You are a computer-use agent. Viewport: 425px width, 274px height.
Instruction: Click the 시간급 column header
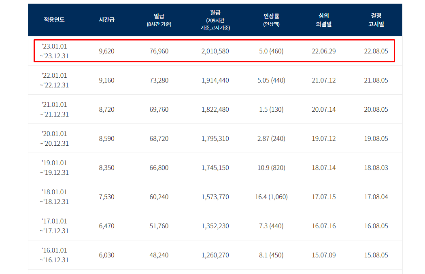pos(106,20)
